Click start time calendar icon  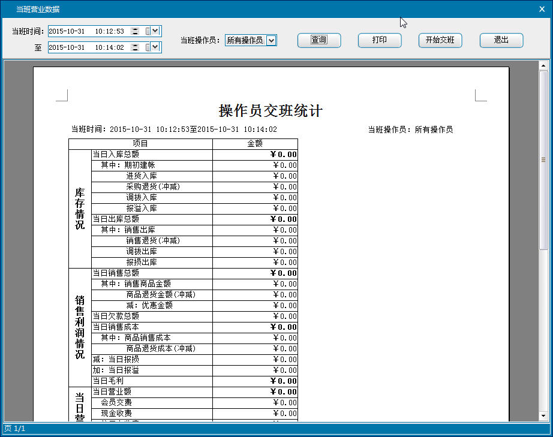[x=148, y=31]
